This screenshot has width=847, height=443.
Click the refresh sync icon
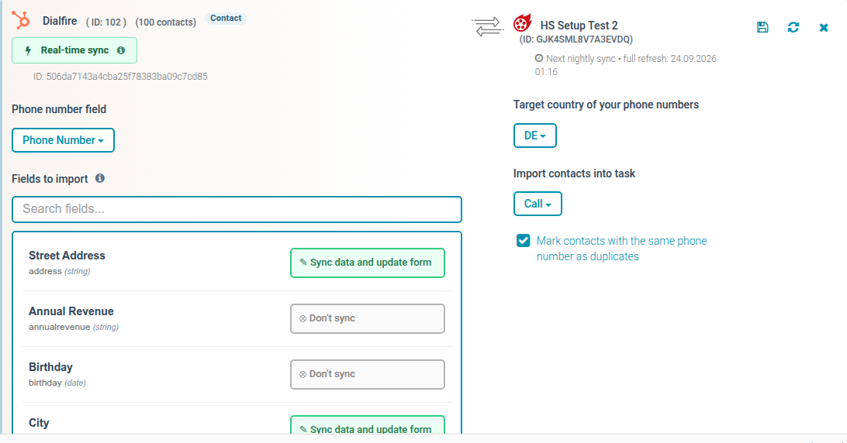click(x=793, y=27)
